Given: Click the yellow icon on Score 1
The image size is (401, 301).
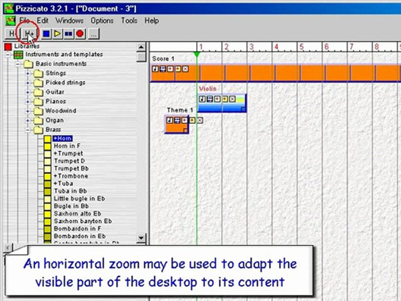Looking at the screenshot, I should click(178, 69).
